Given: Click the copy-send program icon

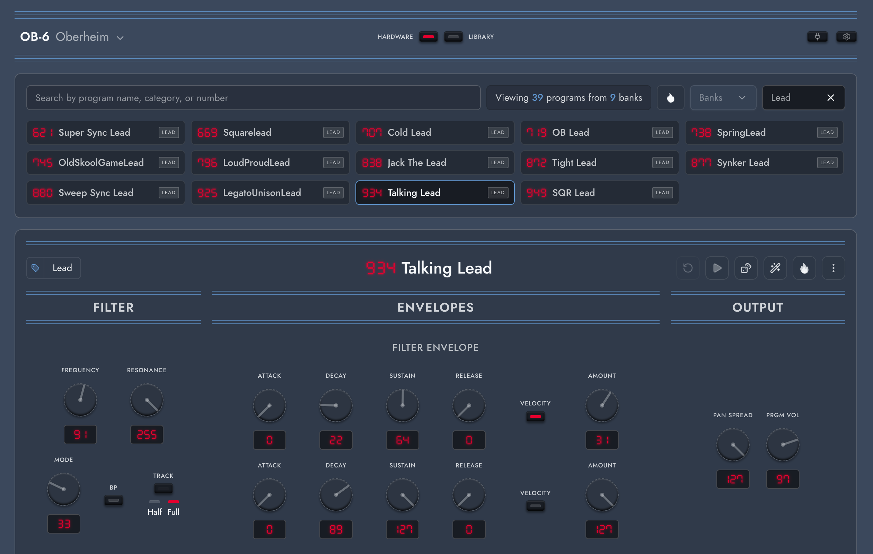Looking at the screenshot, I should [746, 268].
